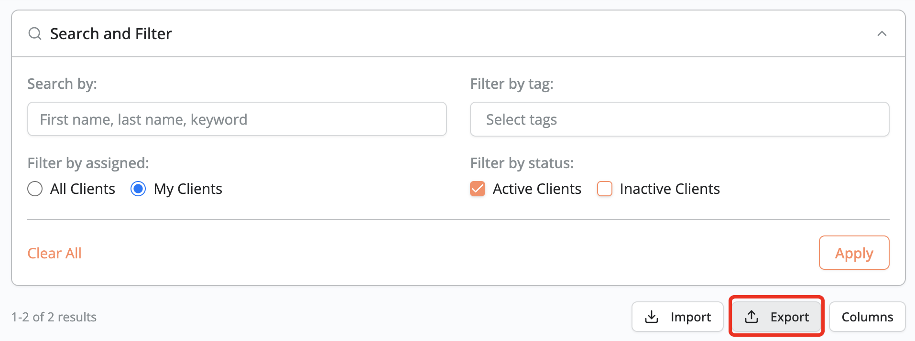Open the Columns options
915x341 pixels.
pyautogui.click(x=866, y=316)
